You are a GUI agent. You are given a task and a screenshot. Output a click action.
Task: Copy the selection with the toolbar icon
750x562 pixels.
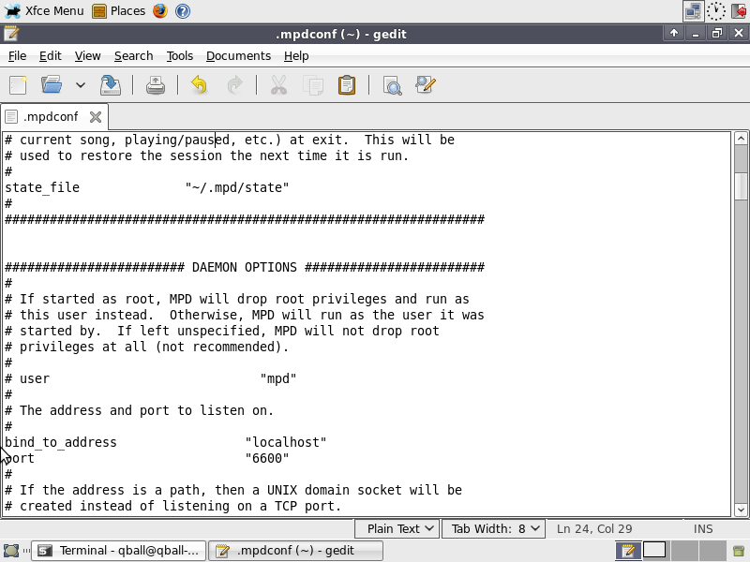(313, 85)
